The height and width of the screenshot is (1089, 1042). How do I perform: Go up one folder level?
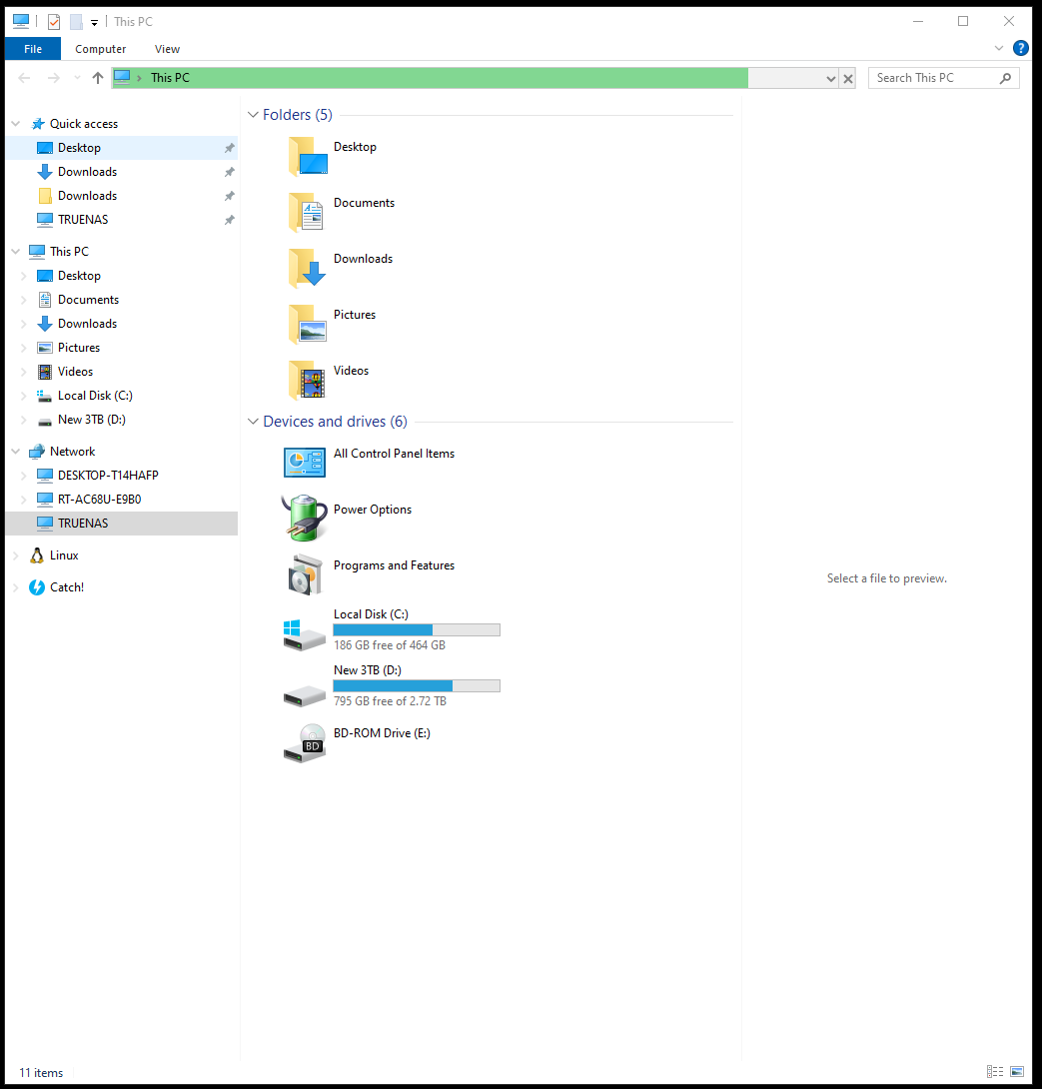tap(97, 78)
